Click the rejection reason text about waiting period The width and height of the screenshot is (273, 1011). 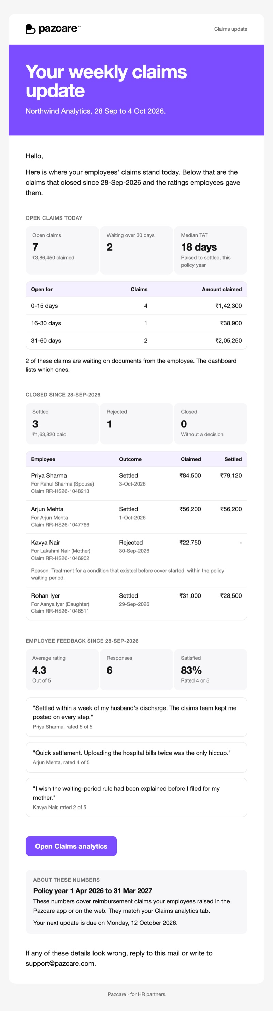click(x=128, y=574)
